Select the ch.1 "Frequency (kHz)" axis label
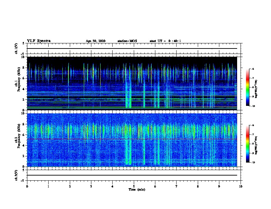This screenshot has width=271, height=209. 19,79
